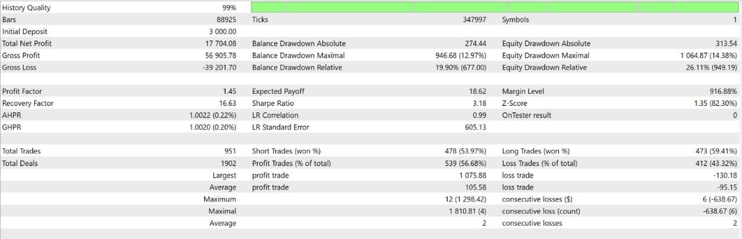This screenshot has width=742, height=239.
Task: Select the Recovery Factor label
Action: (28, 104)
